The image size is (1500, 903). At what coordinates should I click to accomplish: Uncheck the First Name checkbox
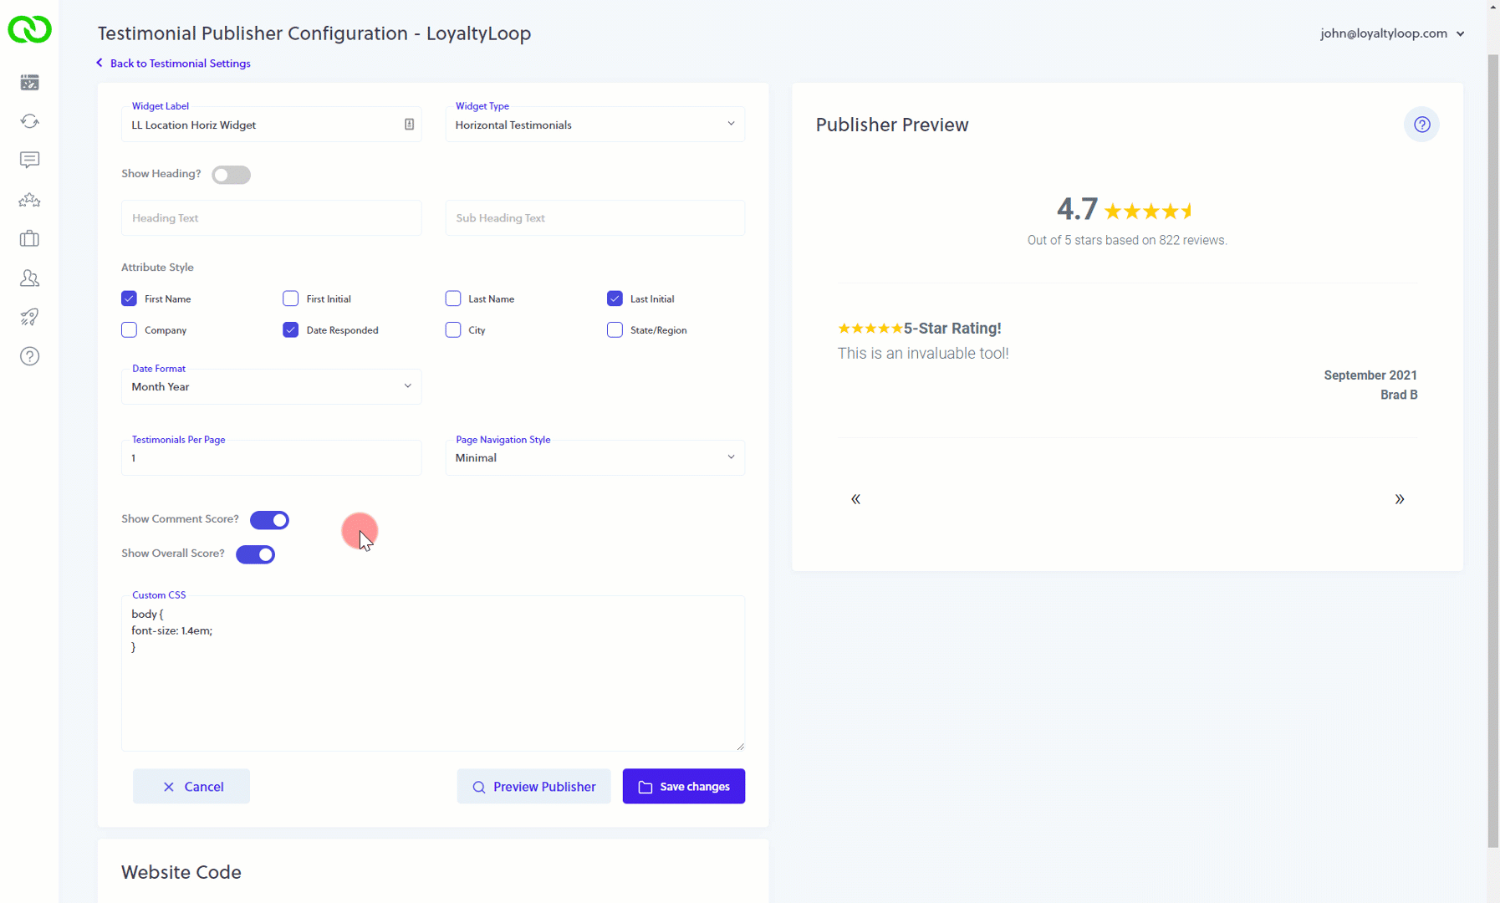pos(129,298)
